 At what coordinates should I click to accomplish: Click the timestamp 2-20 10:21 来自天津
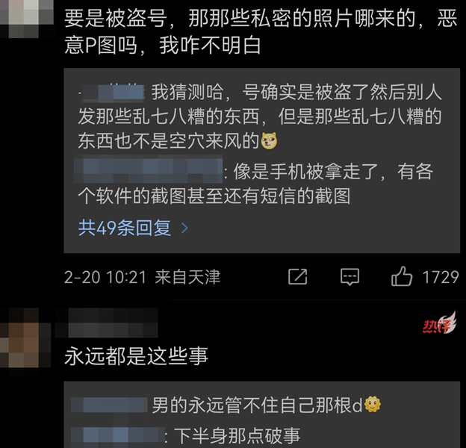point(143,277)
